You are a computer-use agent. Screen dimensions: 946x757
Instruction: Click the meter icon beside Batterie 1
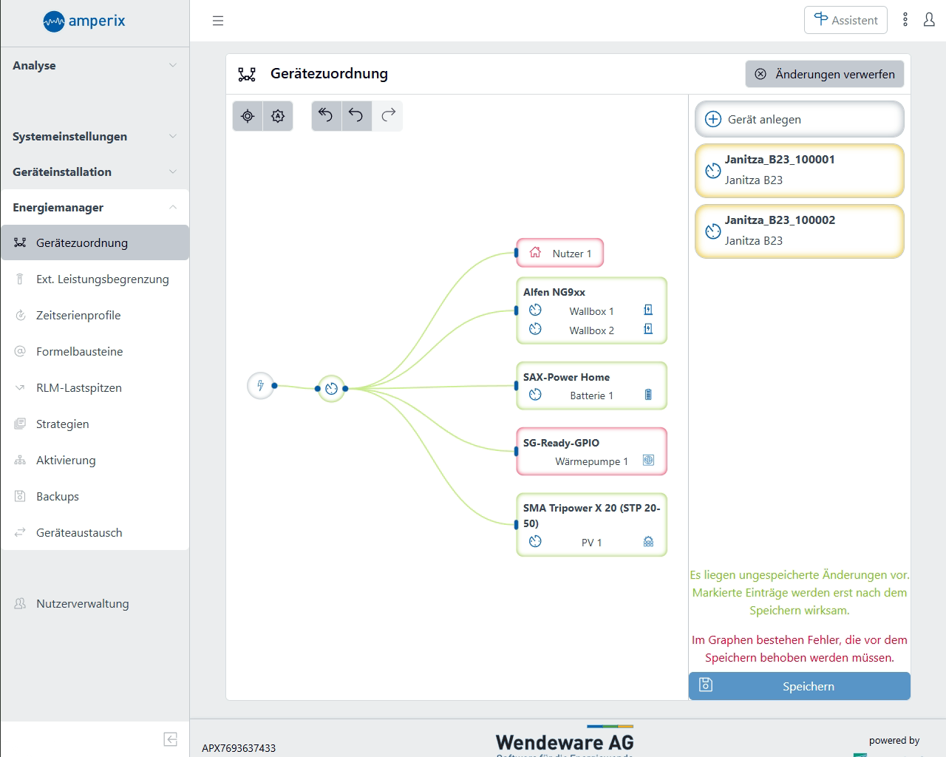pos(536,395)
